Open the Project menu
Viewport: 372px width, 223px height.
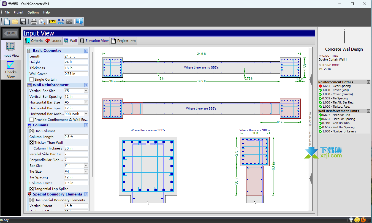(x=19, y=12)
